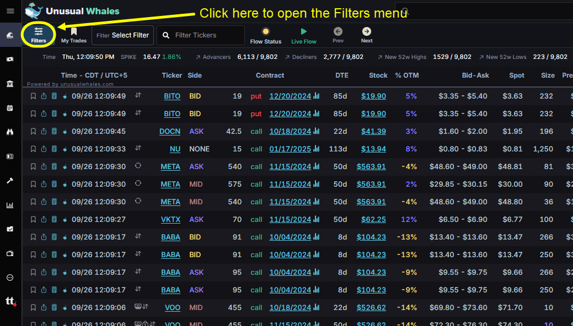Click the DOCN stock price $41.39
This screenshot has height=326, width=573.
pos(373,132)
